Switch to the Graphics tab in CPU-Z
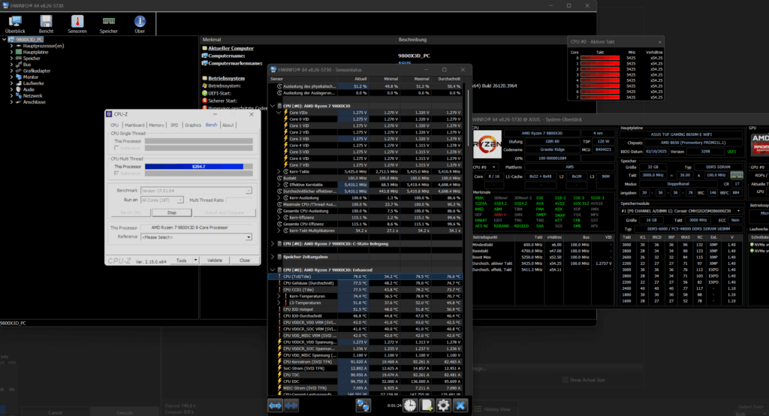This screenshot has width=769, height=416. click(193, 125)
